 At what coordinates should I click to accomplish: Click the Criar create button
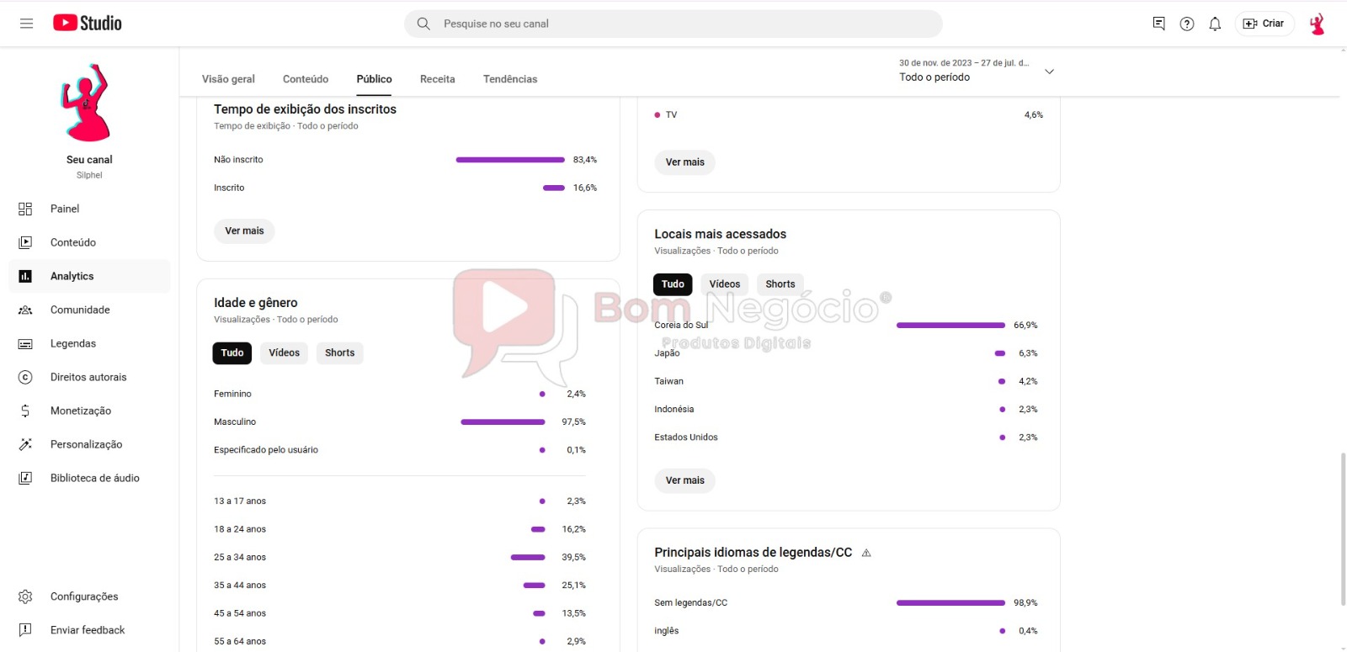tap(1264, 24)
